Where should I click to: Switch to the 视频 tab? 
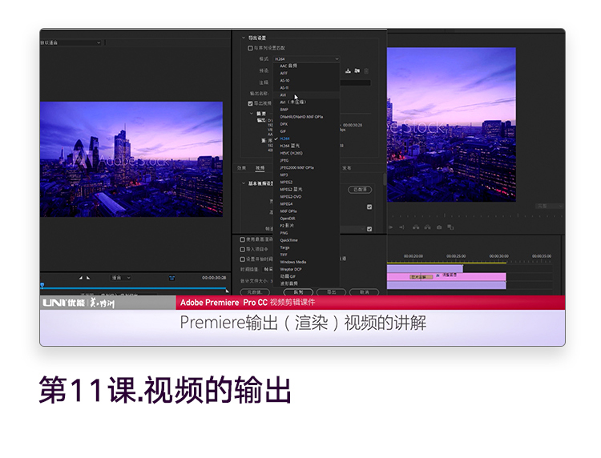point(260,168)
